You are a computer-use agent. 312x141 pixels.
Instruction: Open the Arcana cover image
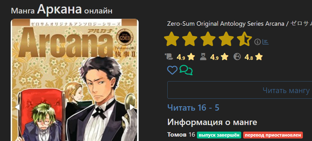(x=75, y=80)
